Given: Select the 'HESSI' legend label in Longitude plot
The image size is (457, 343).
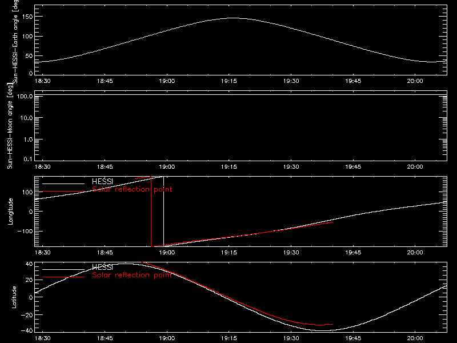Looking at the screenshot, I should (102, 181).
